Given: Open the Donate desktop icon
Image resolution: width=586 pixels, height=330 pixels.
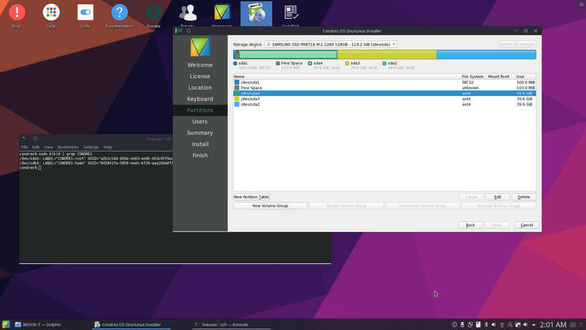Looking at the screenshot, I should coord(154,15).
